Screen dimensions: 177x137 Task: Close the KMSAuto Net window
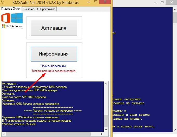105,2
